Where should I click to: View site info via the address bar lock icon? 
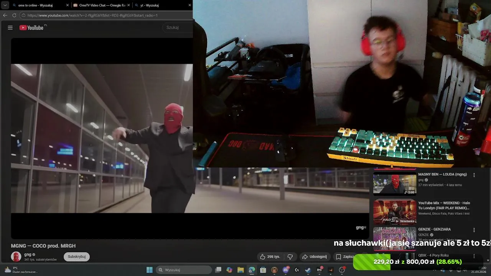pos(23,15)
